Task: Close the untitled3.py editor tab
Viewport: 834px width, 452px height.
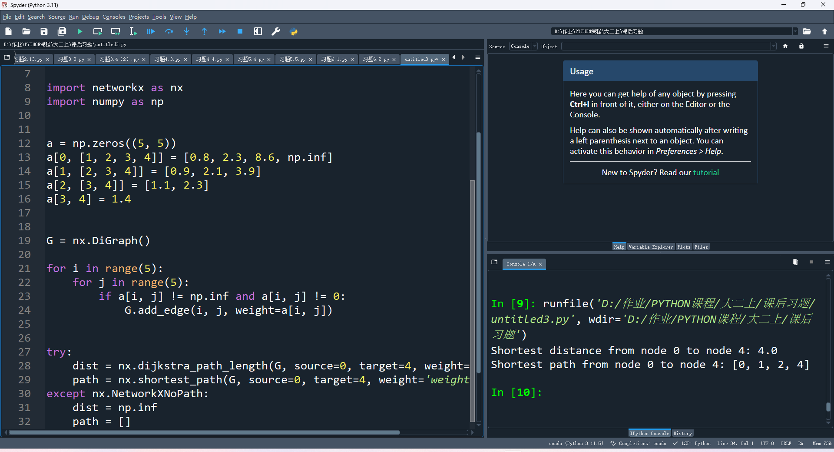Action: pos(443,60)
